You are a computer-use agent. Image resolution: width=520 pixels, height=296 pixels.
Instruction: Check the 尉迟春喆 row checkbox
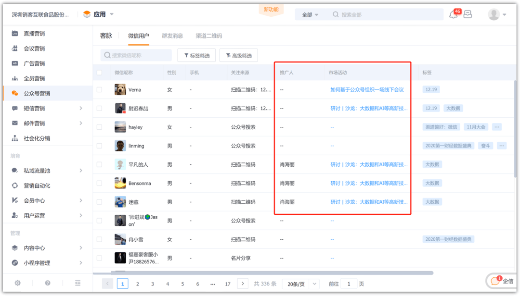(x=100, y=108)
